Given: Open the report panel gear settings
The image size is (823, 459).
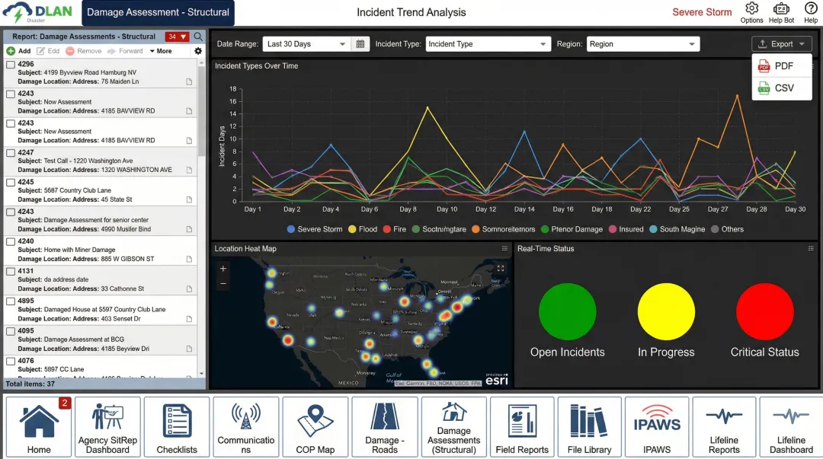Looking at the screenshot, I should (x=198, y=51).
